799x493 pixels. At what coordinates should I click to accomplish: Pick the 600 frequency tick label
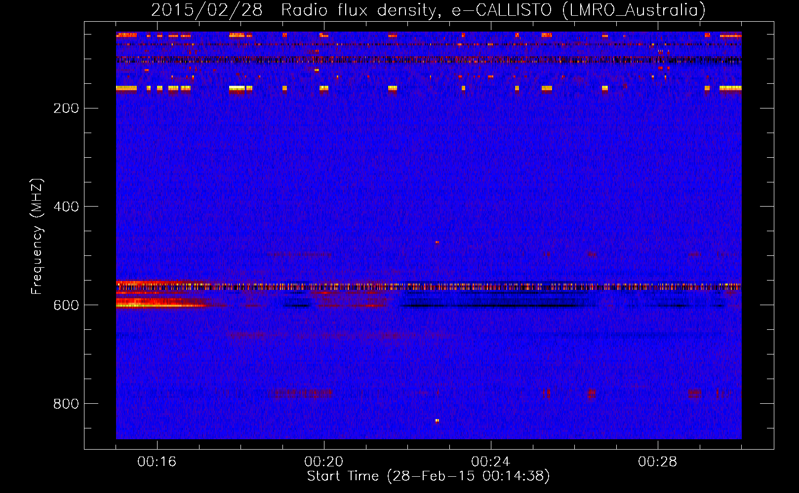[66, 306]
